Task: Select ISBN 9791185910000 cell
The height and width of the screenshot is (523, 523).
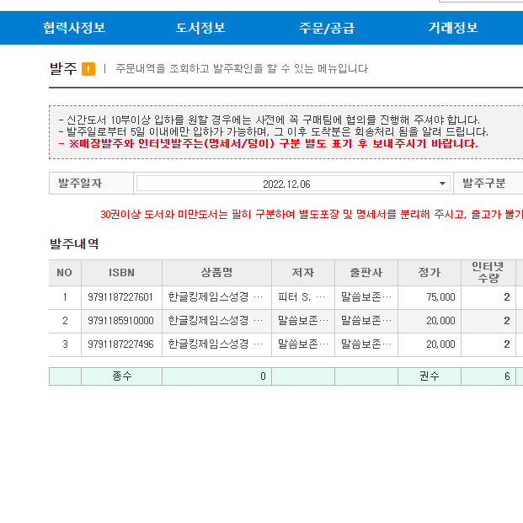Action: pos(121,321)
